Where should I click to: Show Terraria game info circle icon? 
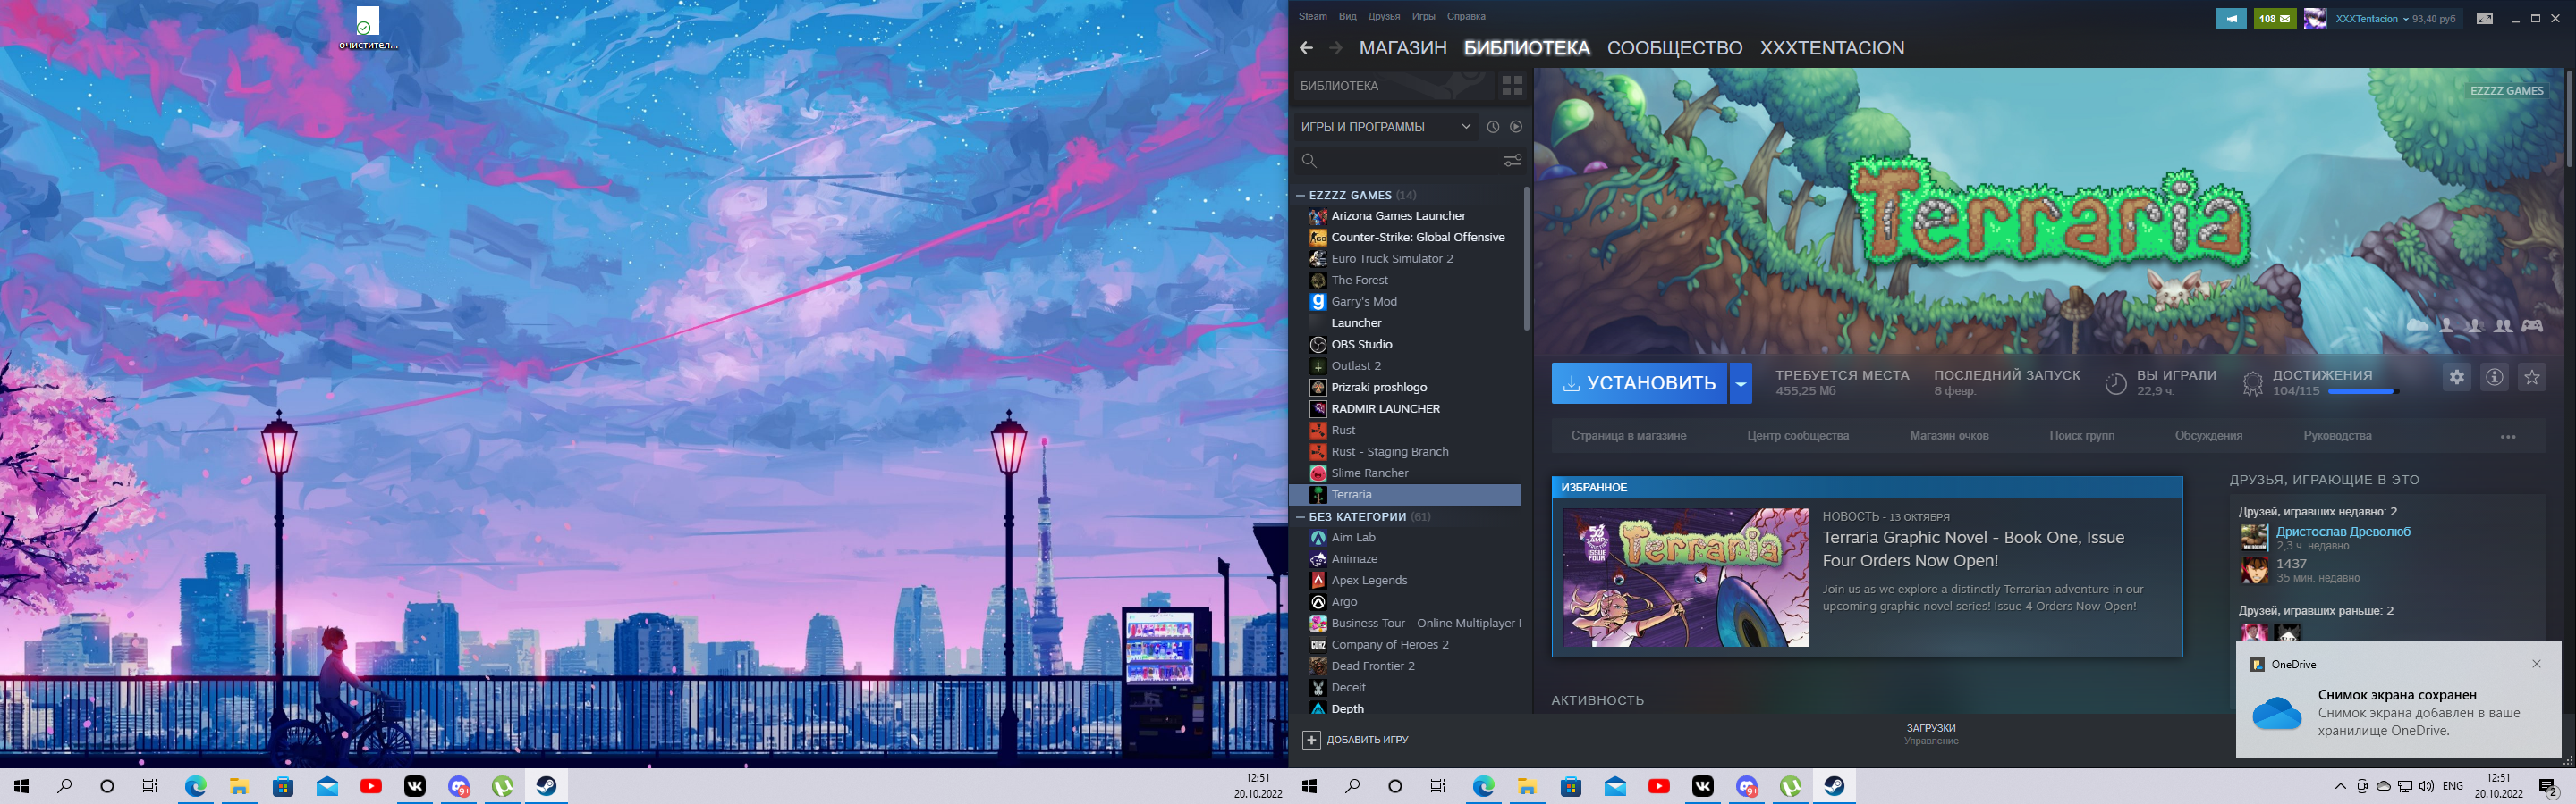tap(2495, 378)
